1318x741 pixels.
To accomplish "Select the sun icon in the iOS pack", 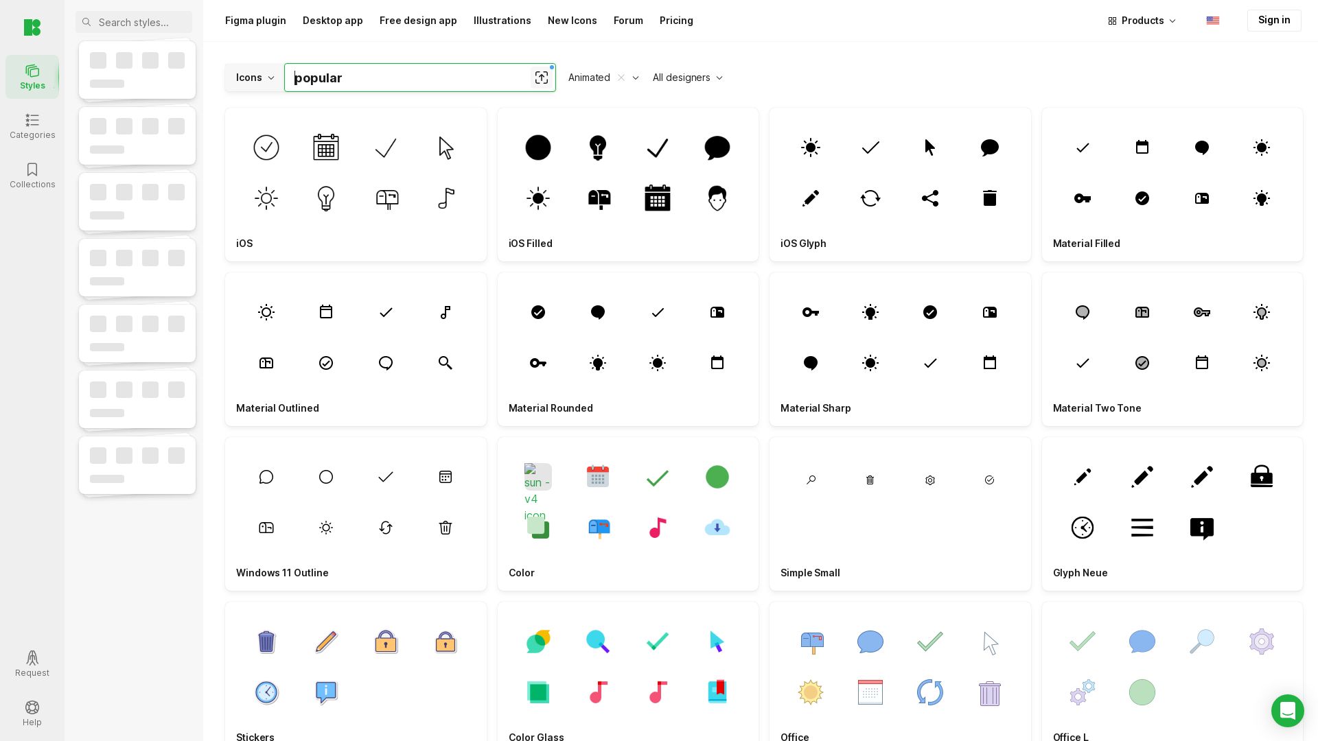I will point(266,198).
